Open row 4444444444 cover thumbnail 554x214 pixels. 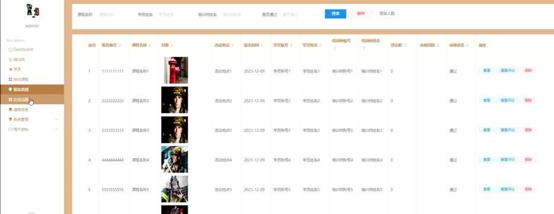point(175,160)
